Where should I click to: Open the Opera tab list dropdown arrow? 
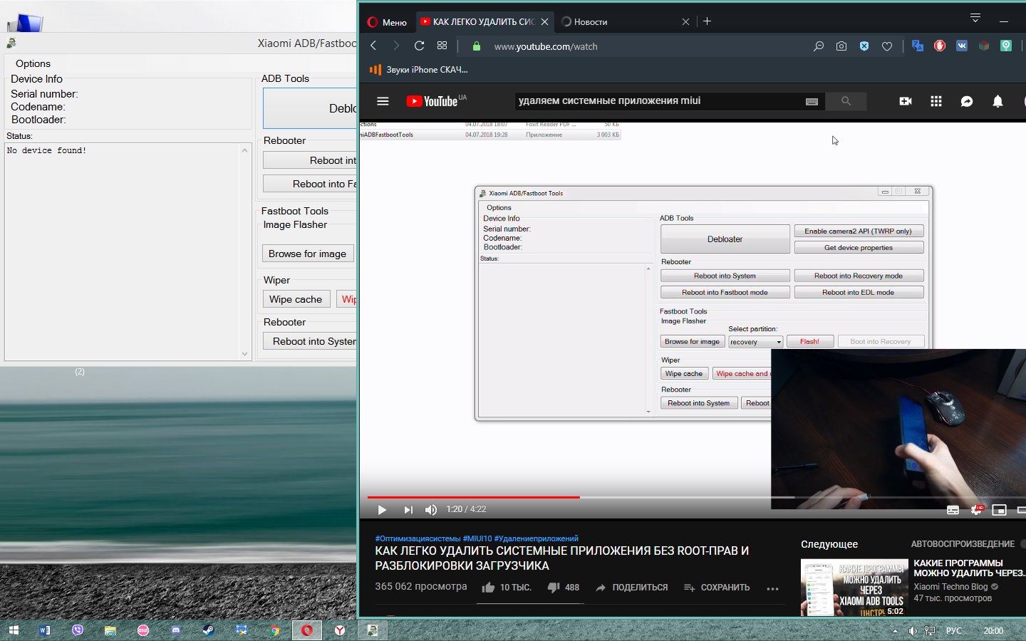click(x=975, y=18)
